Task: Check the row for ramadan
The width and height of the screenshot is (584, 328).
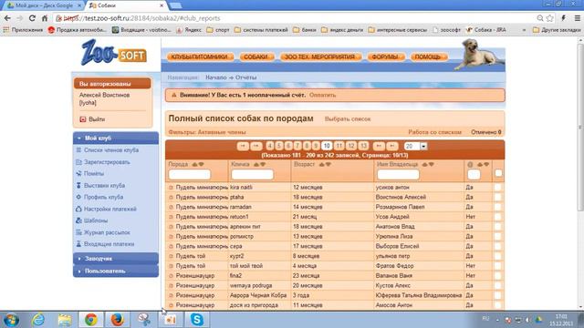Action: pyautogui.click(x=498, y=207)
